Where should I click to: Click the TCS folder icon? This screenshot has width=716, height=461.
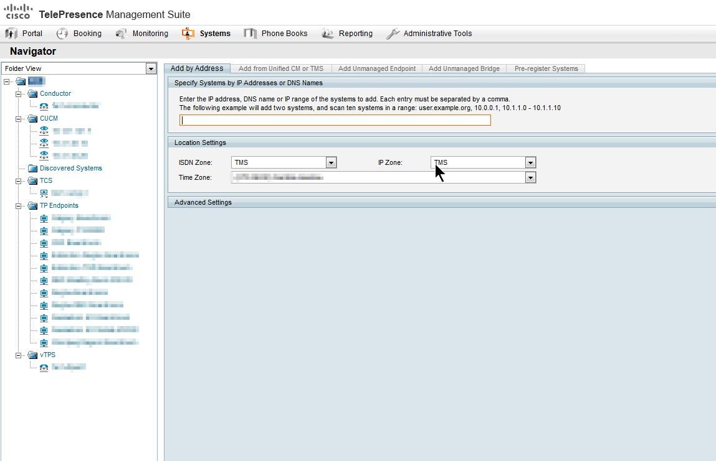click(x=32, y=180)
